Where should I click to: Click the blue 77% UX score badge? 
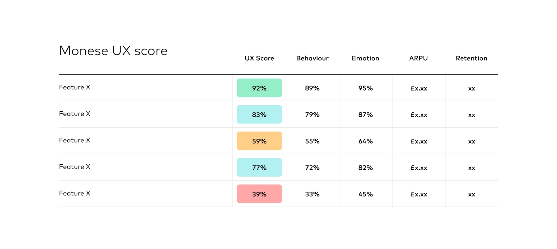(x=259, y=167)
